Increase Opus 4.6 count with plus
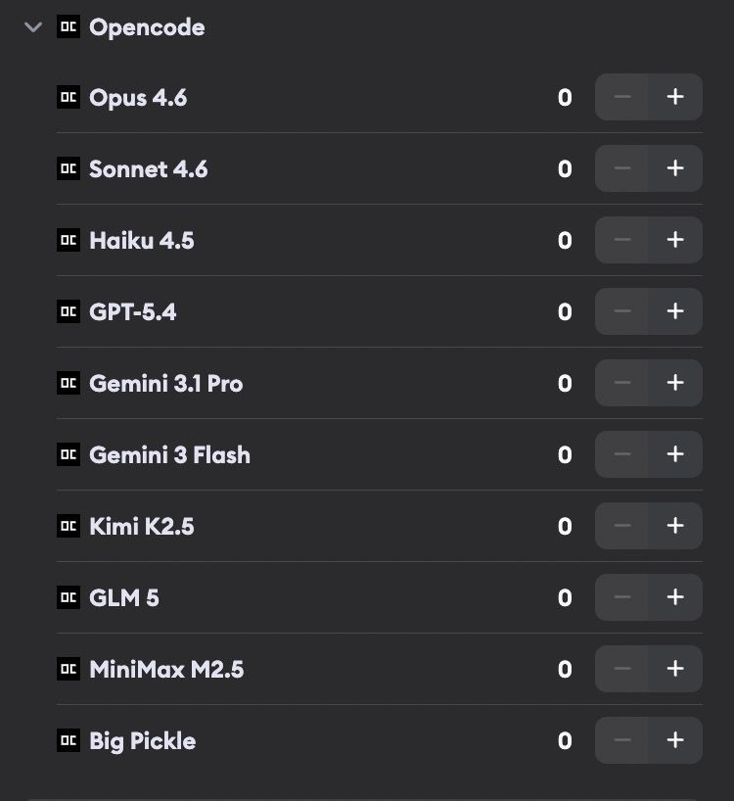This screenshot has height=801, width=734. (x=675, y=97)
